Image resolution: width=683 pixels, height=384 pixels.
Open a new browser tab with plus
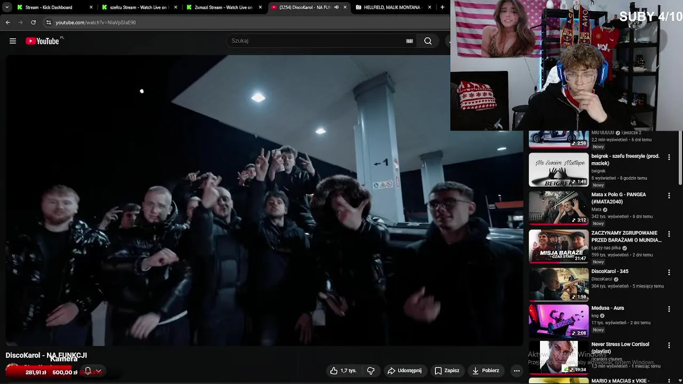click(x=442, y=7)
